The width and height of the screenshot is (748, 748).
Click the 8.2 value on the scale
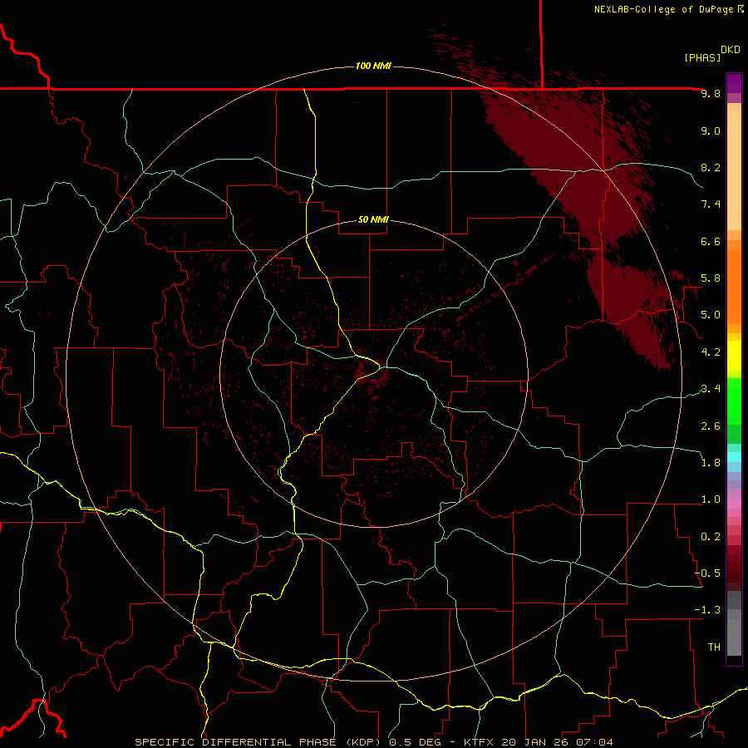click(x=711, y=167)
